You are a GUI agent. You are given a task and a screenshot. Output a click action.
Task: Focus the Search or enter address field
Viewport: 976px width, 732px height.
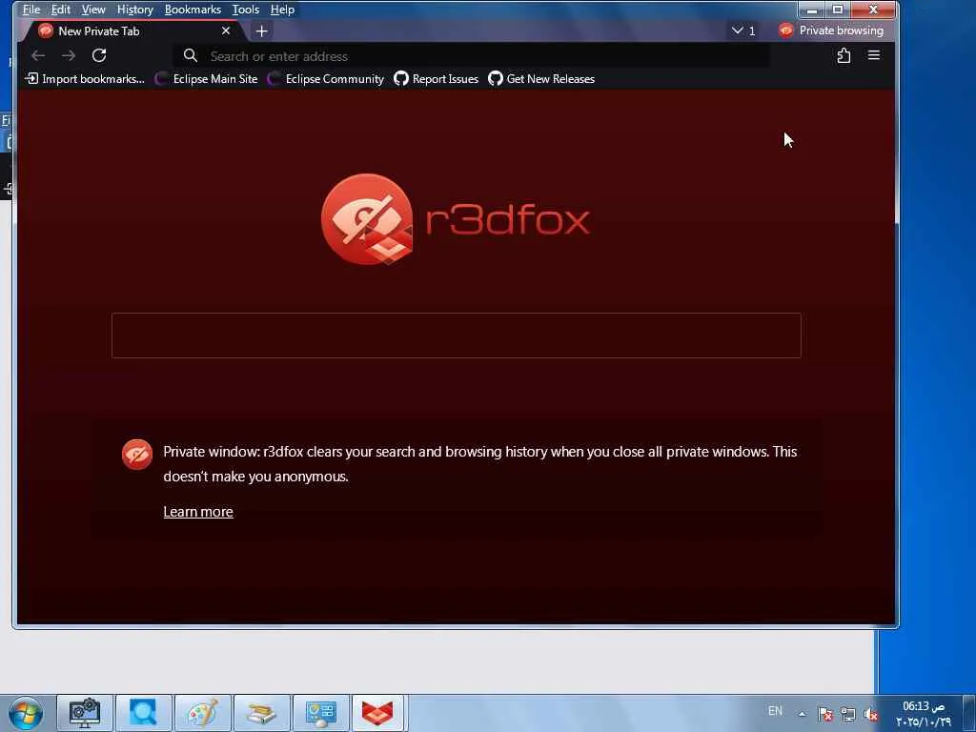[470, 56]
